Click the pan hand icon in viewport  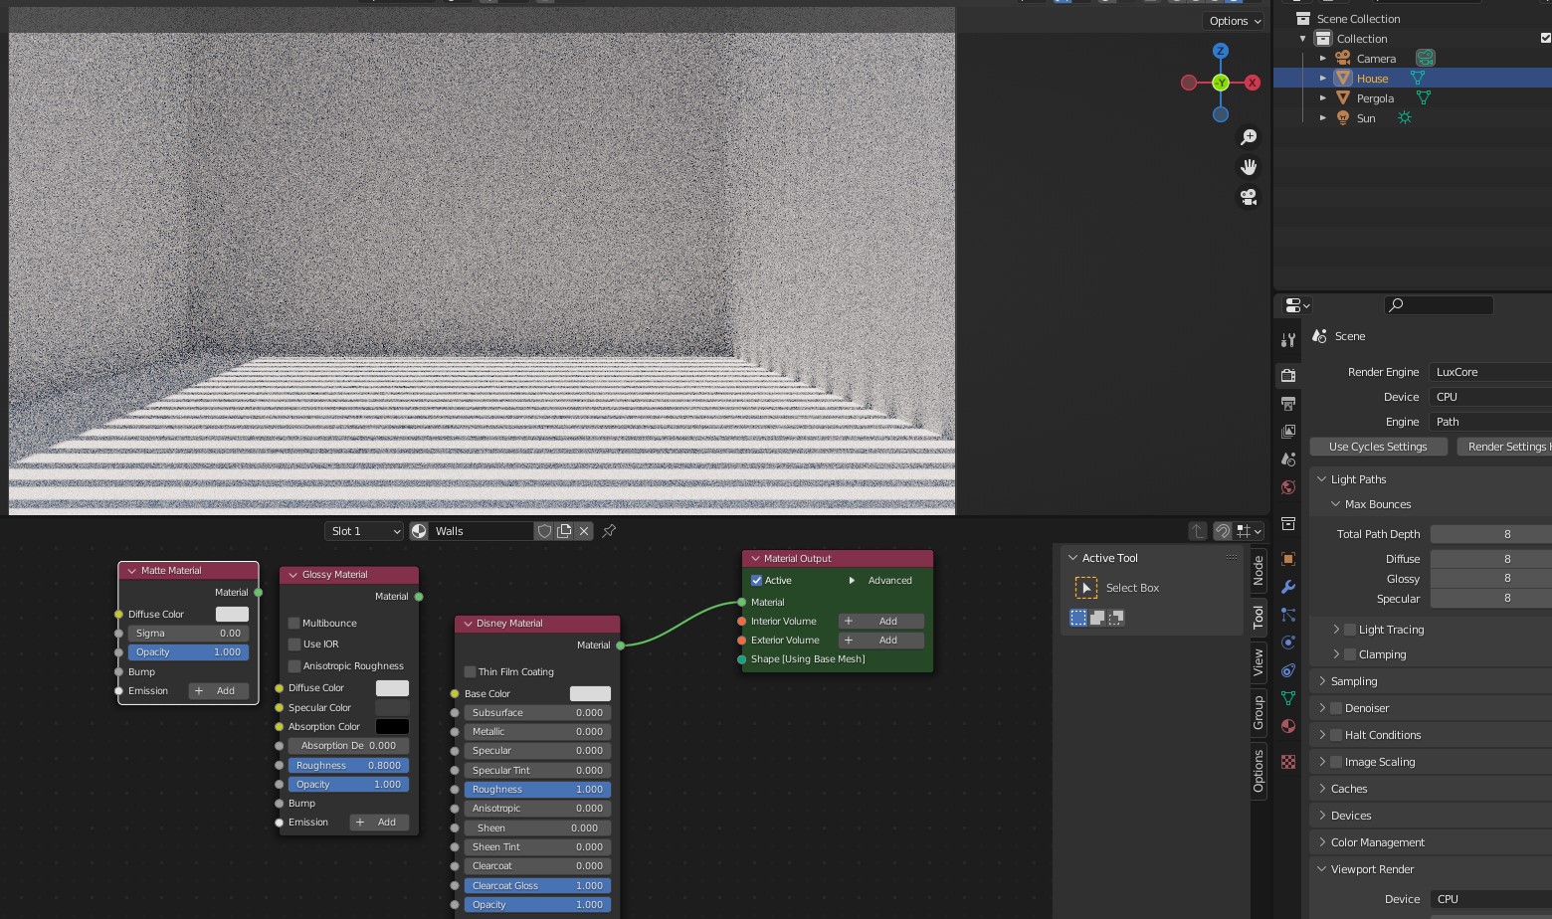(1248, 167)
